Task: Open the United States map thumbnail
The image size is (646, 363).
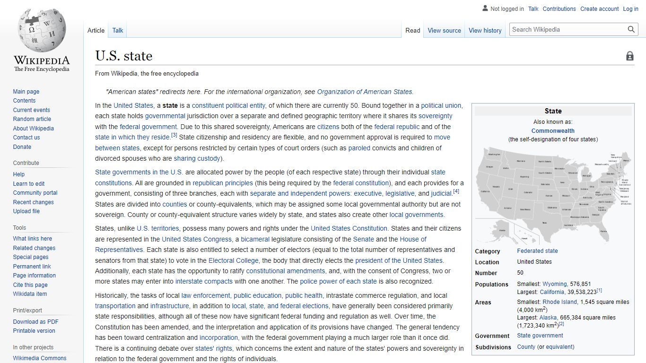Action: (x=553, y=196)
